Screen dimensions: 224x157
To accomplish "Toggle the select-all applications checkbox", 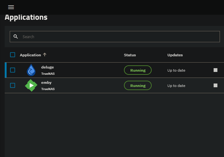I will [13, 55].
